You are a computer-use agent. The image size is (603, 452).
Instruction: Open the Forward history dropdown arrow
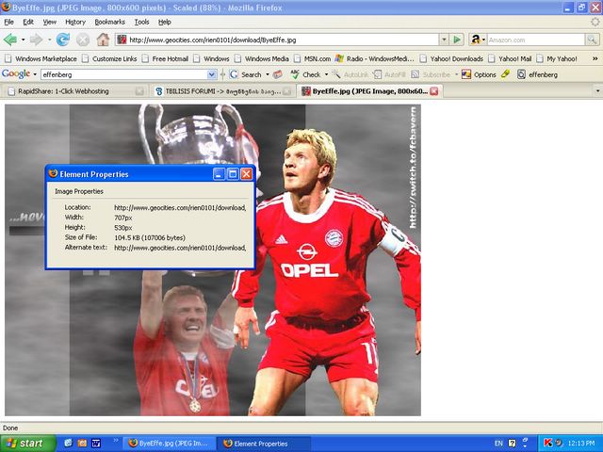[x=49, y=40]
